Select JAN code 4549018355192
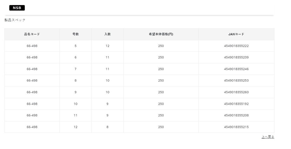 [236, 104]
